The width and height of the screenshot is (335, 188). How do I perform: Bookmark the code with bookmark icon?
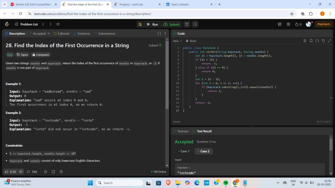[311, 41]
